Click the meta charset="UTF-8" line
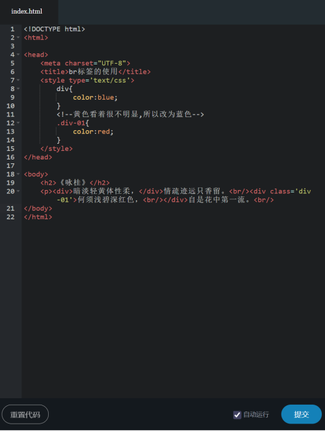The image size is (325, 432). pyautogui.click(x=85, y=63)
